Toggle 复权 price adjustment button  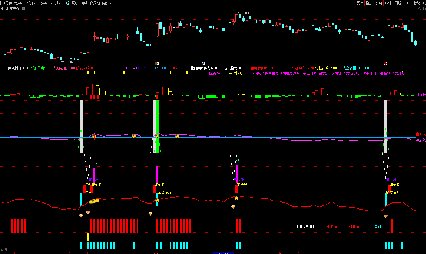click(360, 3)
